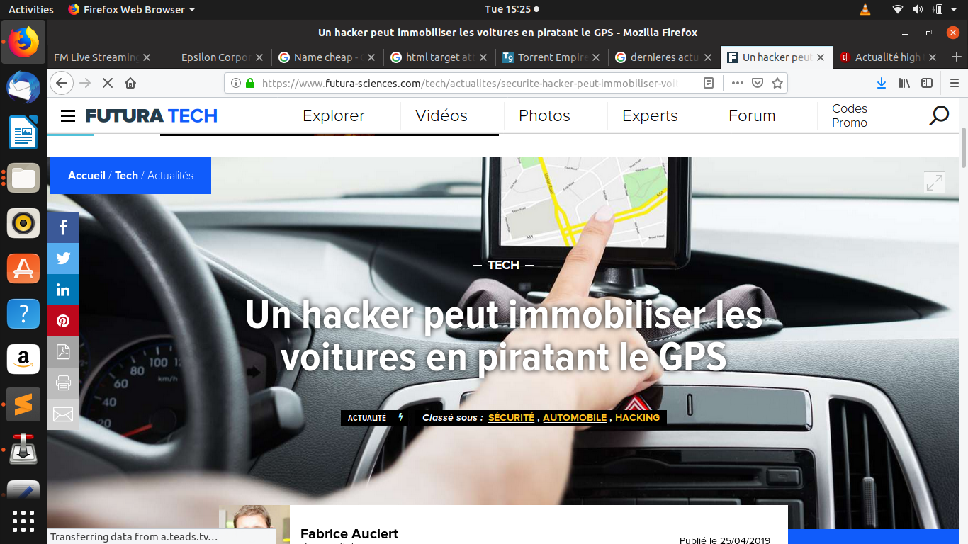Open the downloads arrow panel
This screenshot has width=968, height=544.
pos(881,83)
